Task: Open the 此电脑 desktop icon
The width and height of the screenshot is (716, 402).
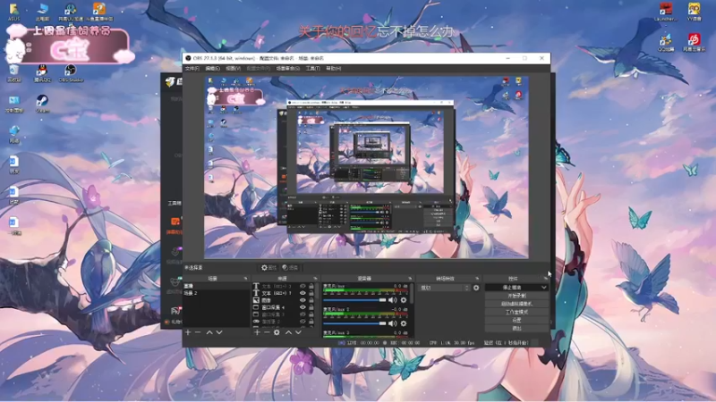Action: (42, 13)
